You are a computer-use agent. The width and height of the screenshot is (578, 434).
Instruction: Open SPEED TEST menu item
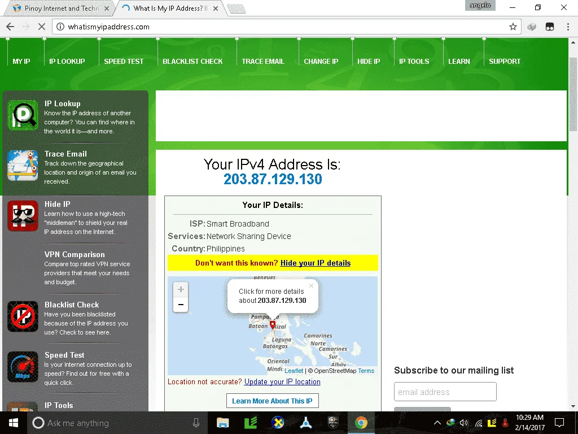pyautogui.click(x=124, y=61)
